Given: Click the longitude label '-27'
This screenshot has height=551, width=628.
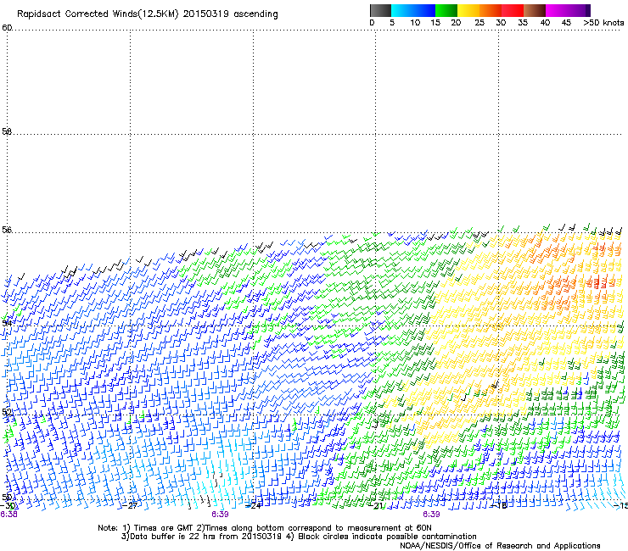Looking at the screenshot, I should tap(130, 505).
